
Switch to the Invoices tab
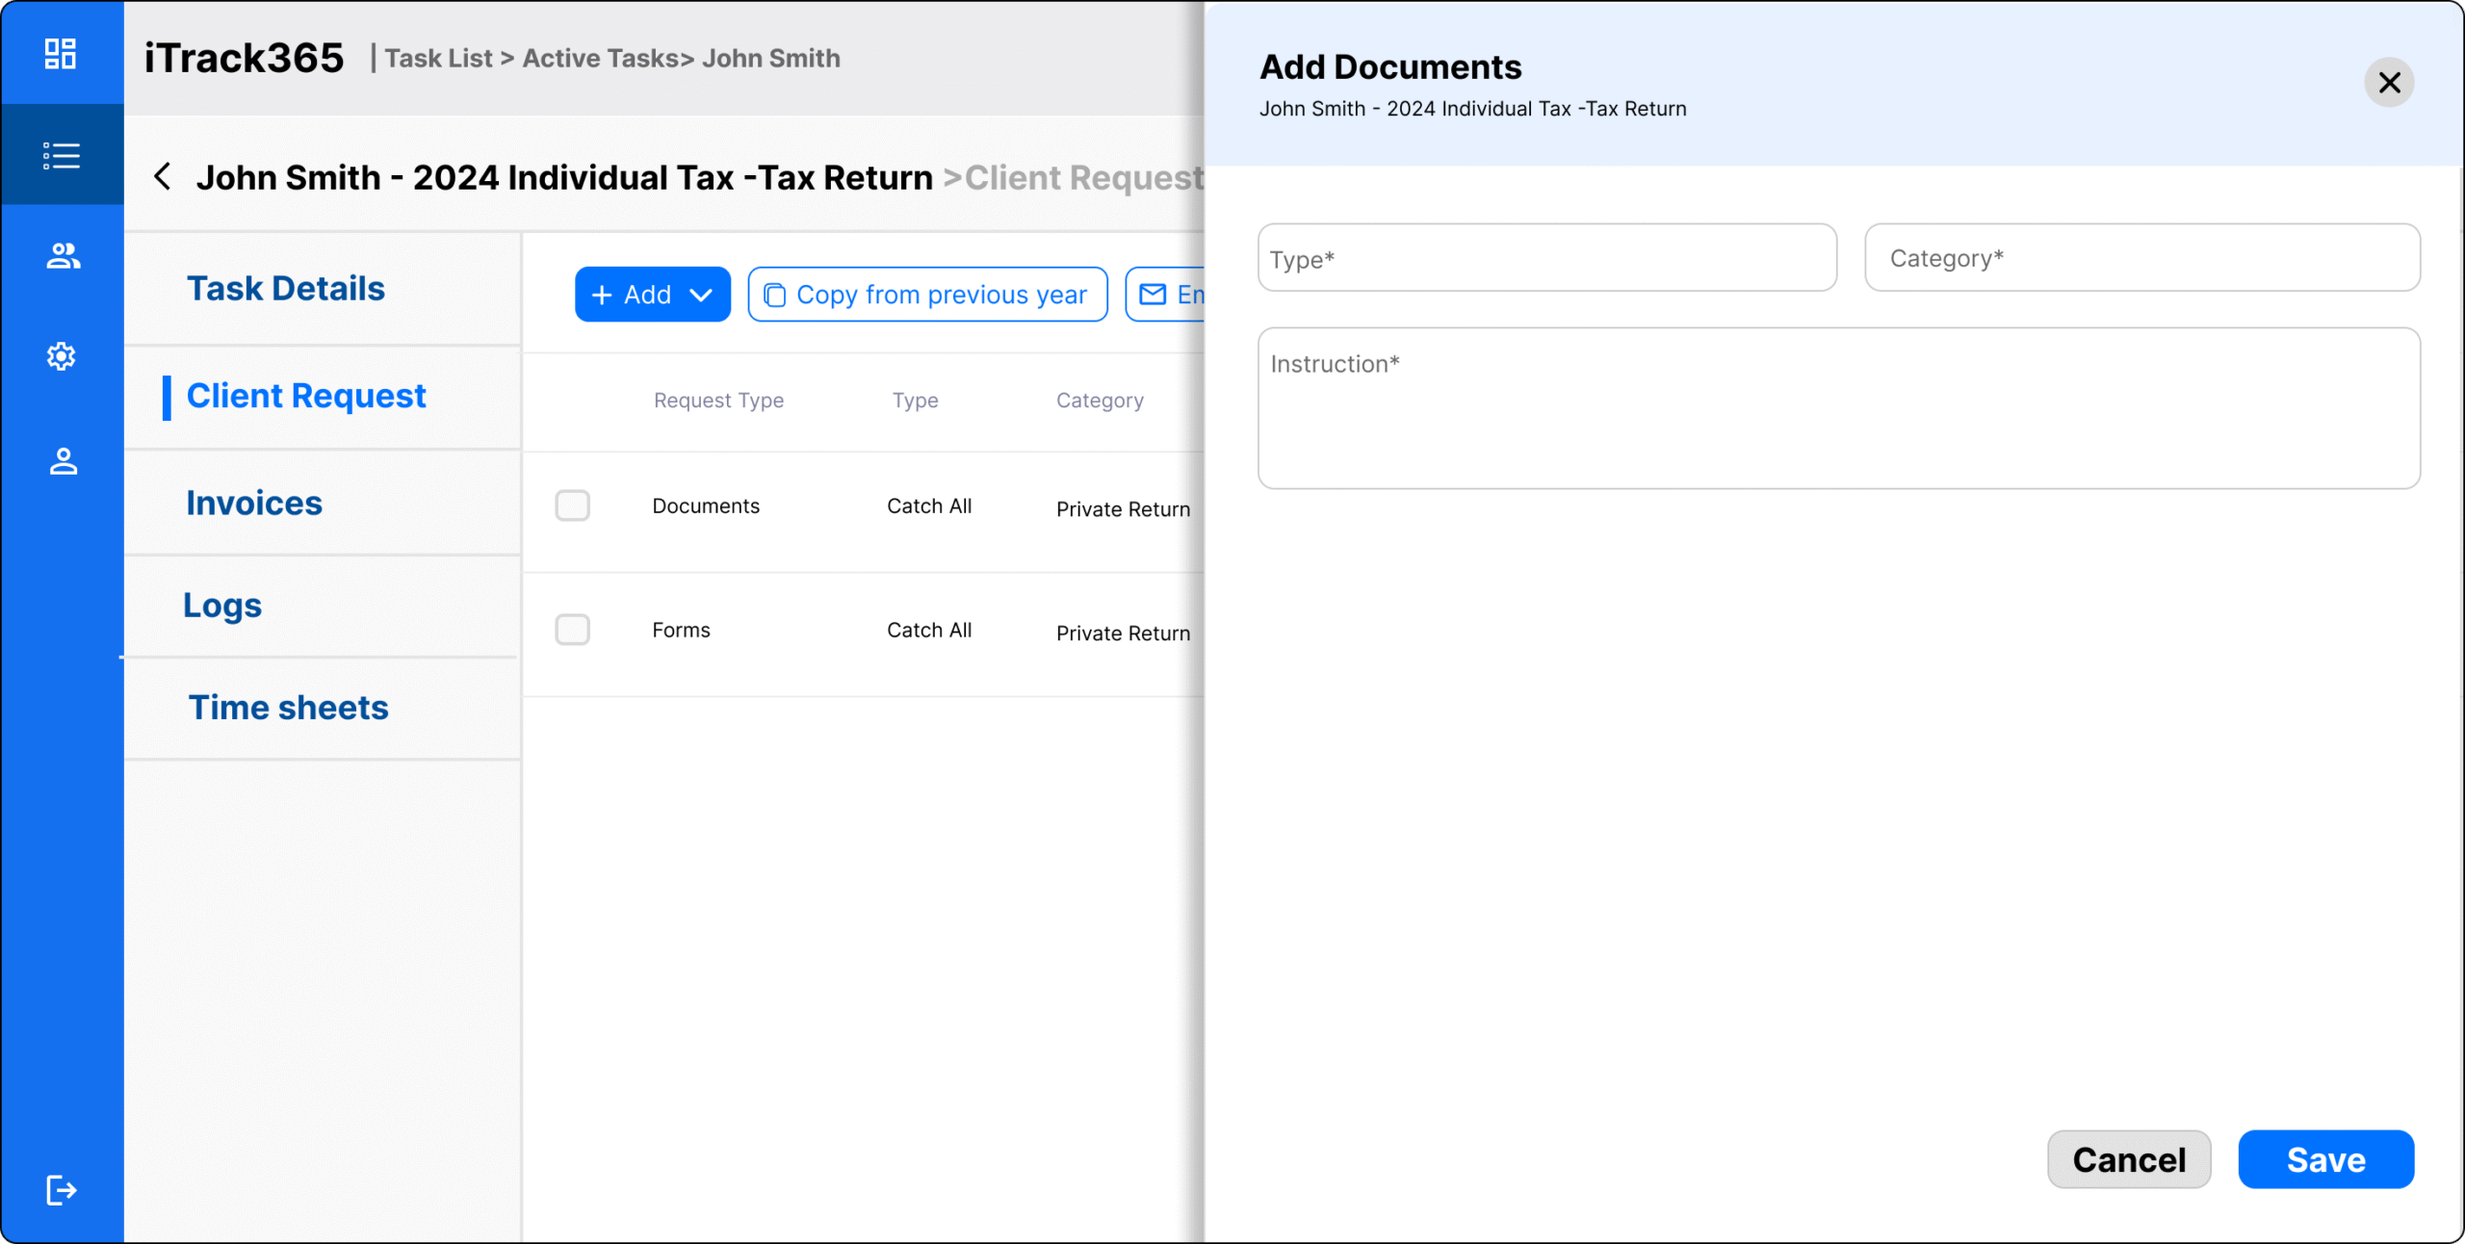tap(254, 504)
